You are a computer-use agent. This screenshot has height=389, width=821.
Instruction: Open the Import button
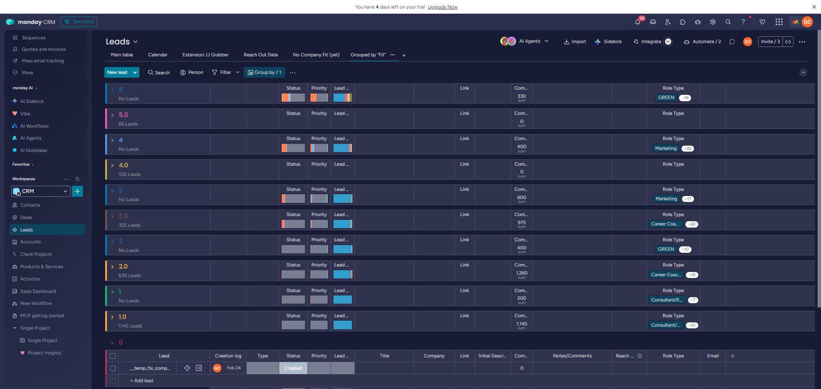pyautogui.click(x=575, y=42)
